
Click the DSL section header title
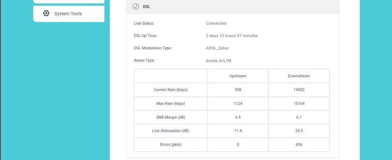click(147, 7)
